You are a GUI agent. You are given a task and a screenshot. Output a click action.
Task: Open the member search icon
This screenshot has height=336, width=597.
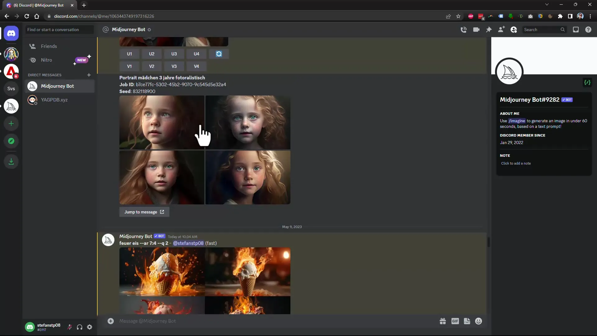[x=514, y=29]
